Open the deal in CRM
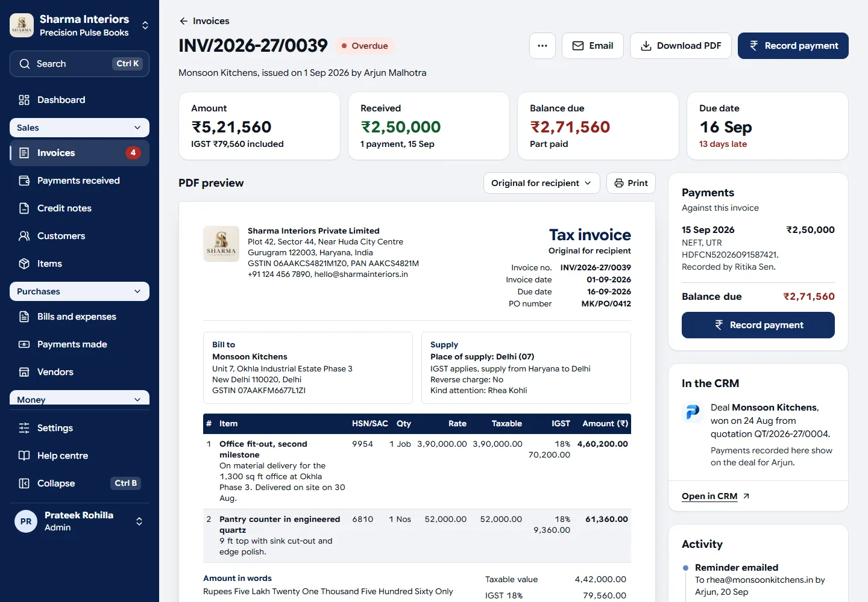 715,496
